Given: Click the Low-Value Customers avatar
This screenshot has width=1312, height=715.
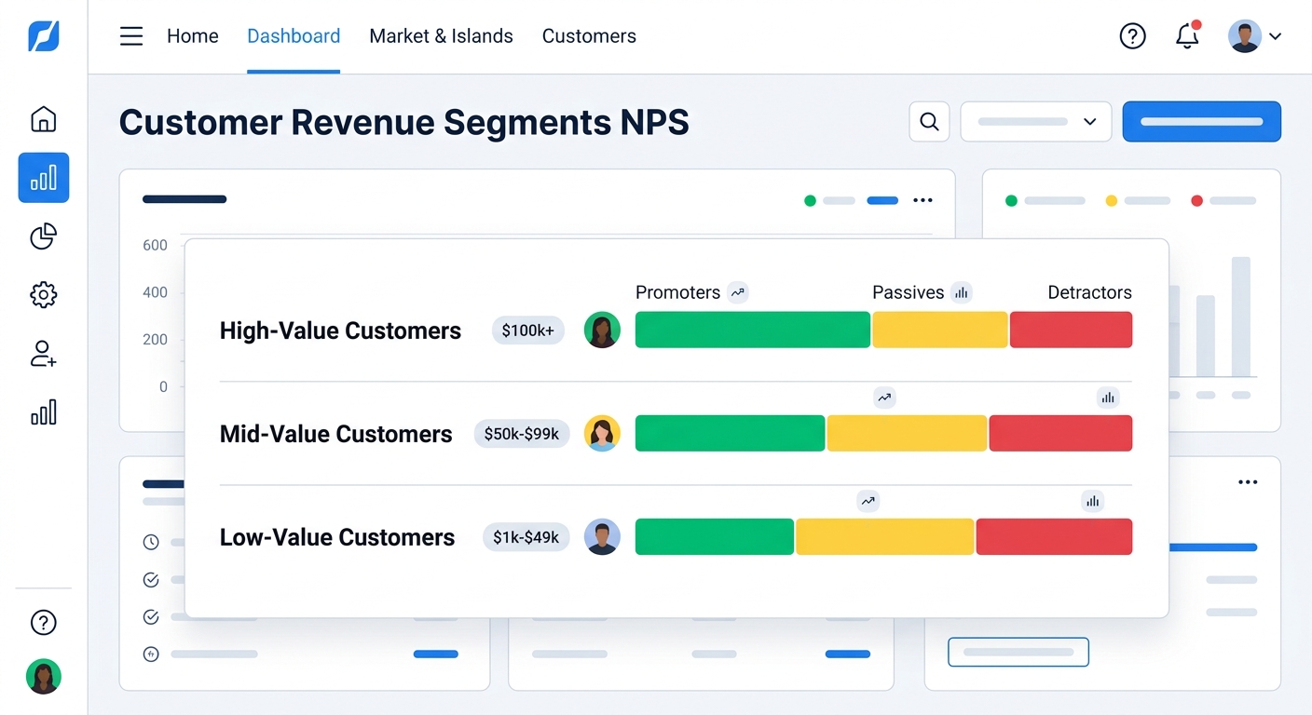Looking at the screenshot, I should tap(602, 537).
